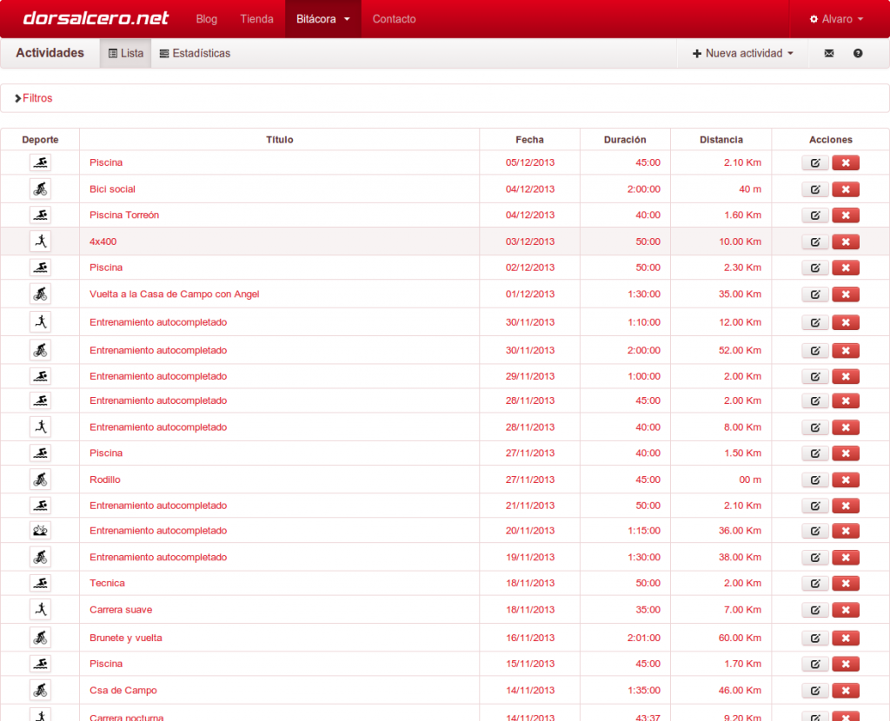Click the cycling icon in the Rodillo row
The image size is (890, 721).
pos(40,480)
